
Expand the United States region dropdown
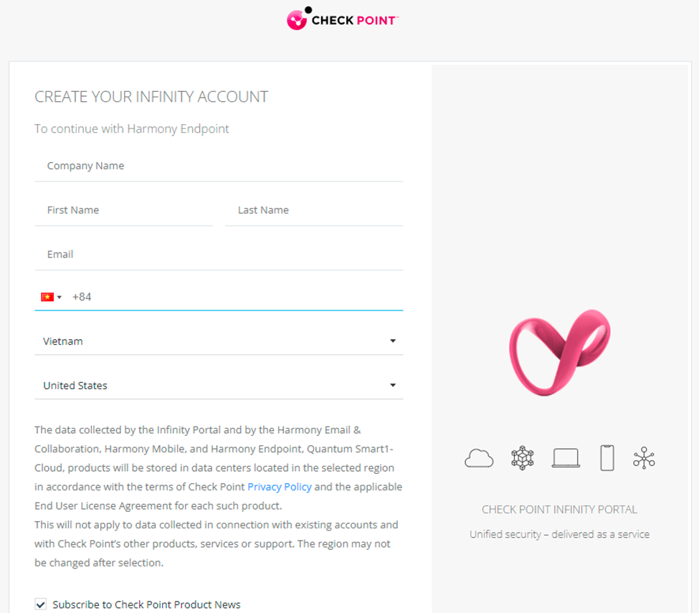[219, 385]
